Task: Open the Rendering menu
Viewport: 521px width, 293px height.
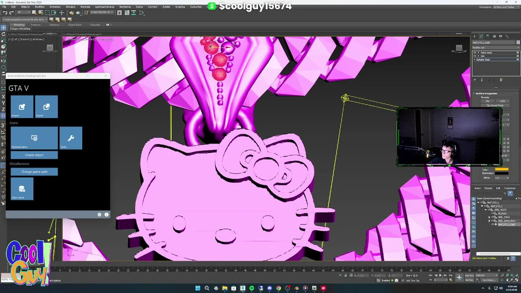Action: pos(125,7)
